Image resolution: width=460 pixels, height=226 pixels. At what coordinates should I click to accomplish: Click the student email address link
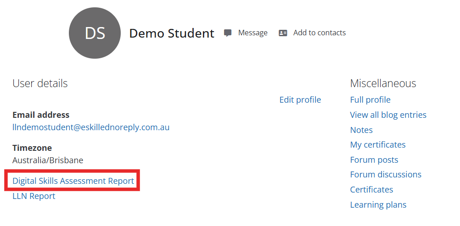coord(91,127)
